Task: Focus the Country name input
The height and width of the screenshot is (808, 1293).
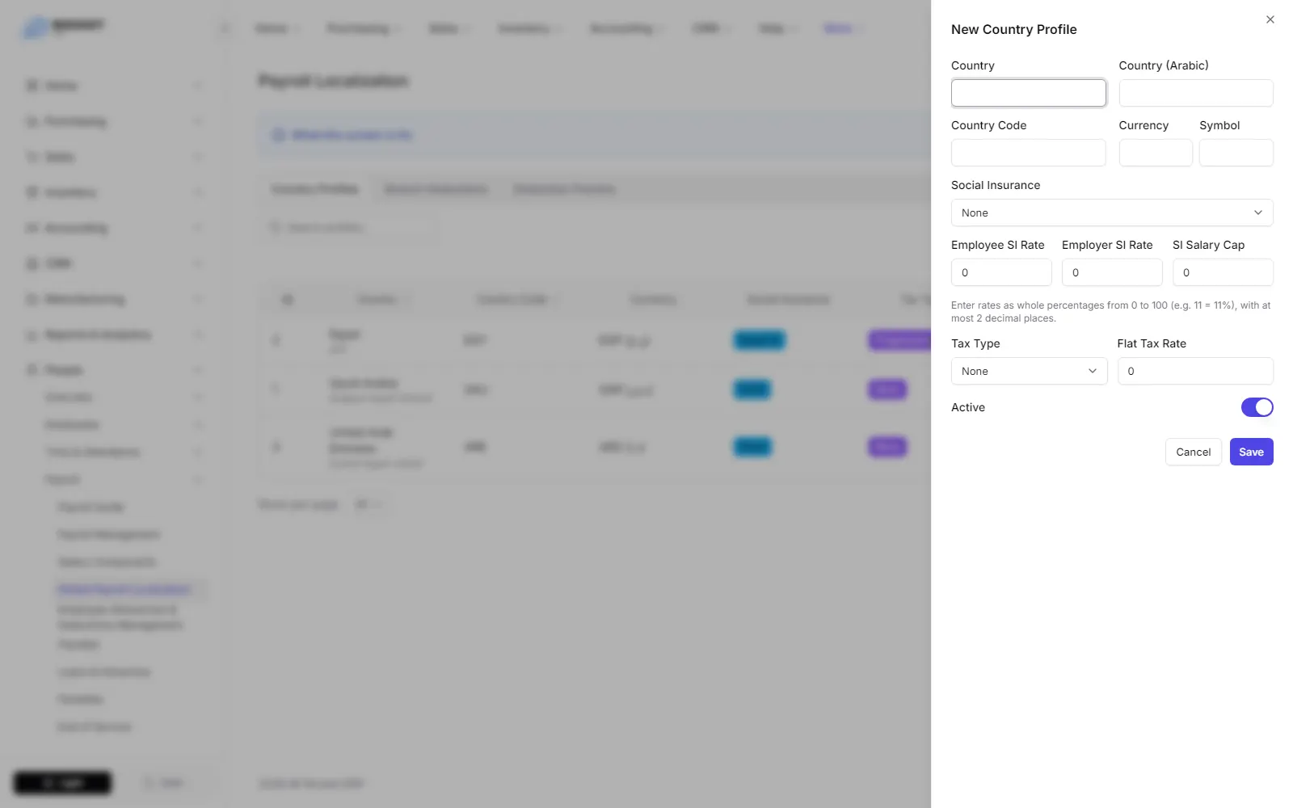Action: [1028, 93]
